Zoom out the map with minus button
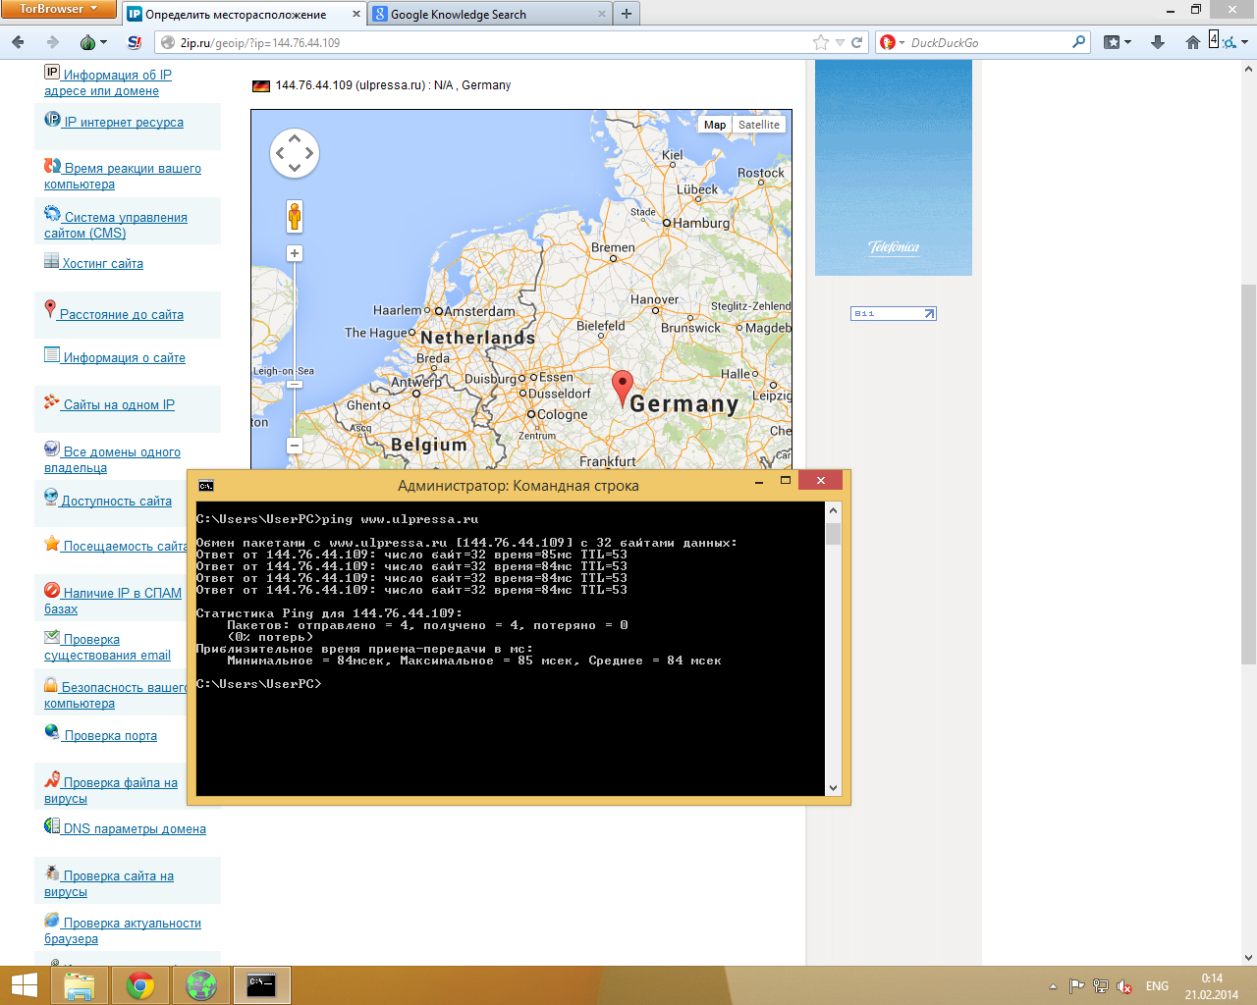Image resolution: width=1257 pixels, height=1005 pixels. 295,446
